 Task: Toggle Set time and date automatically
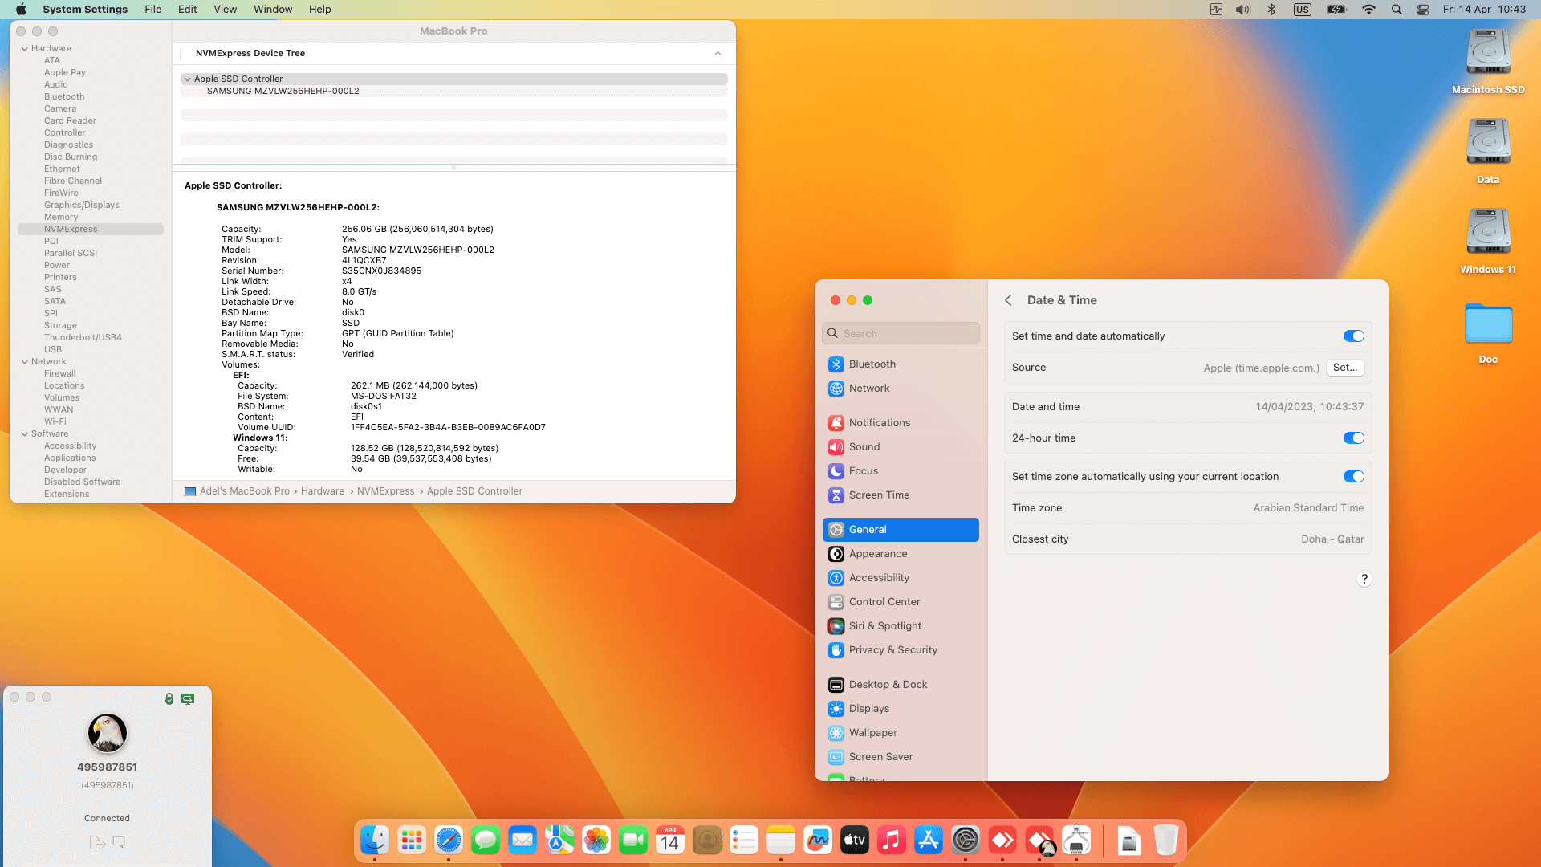(x=1353, y=336)
